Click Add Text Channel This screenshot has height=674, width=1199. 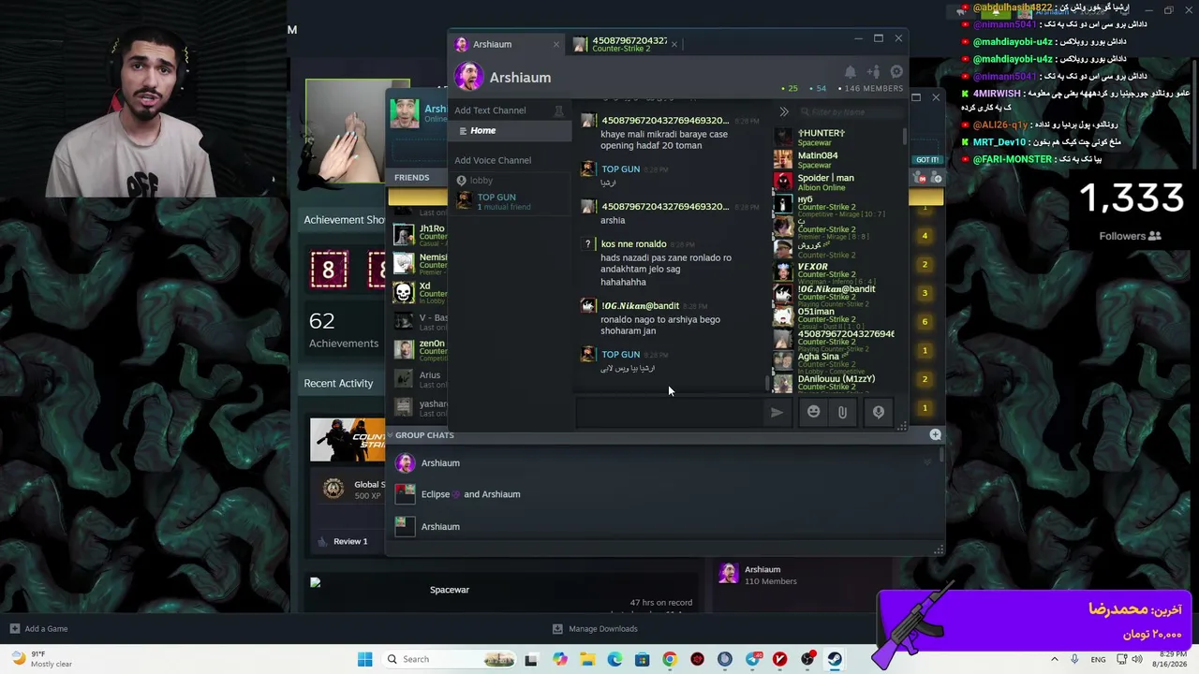(x=490, y=110)
